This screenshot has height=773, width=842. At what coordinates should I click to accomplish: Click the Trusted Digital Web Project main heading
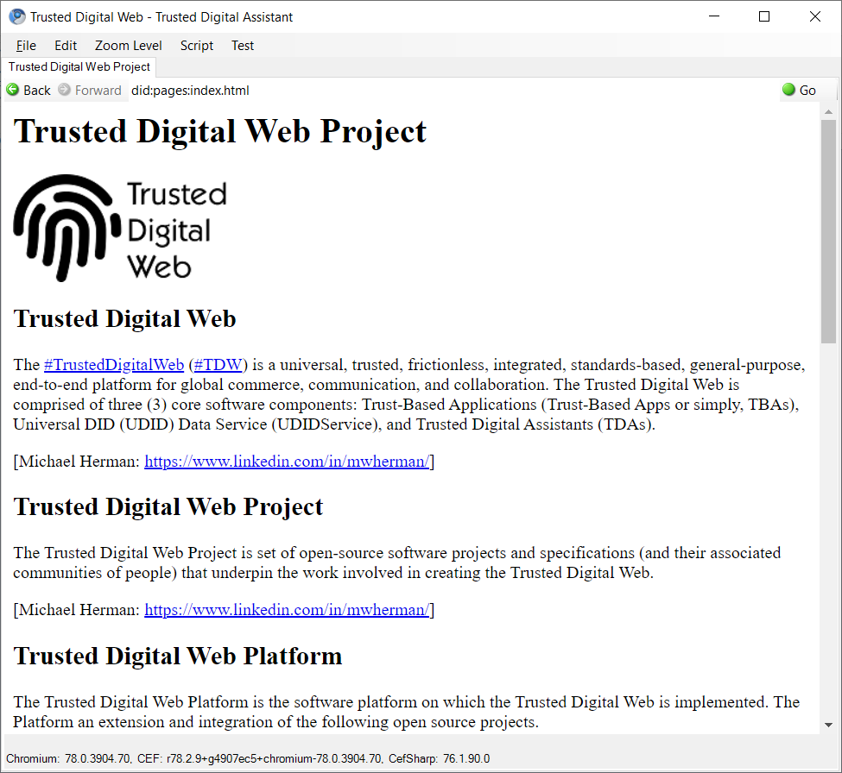[x=219, y=131]
